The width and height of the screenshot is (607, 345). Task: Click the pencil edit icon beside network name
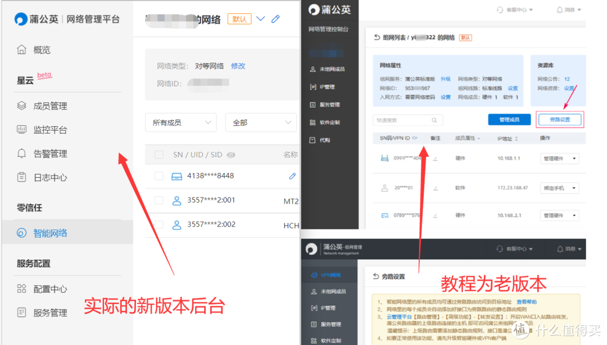[275, 19]
